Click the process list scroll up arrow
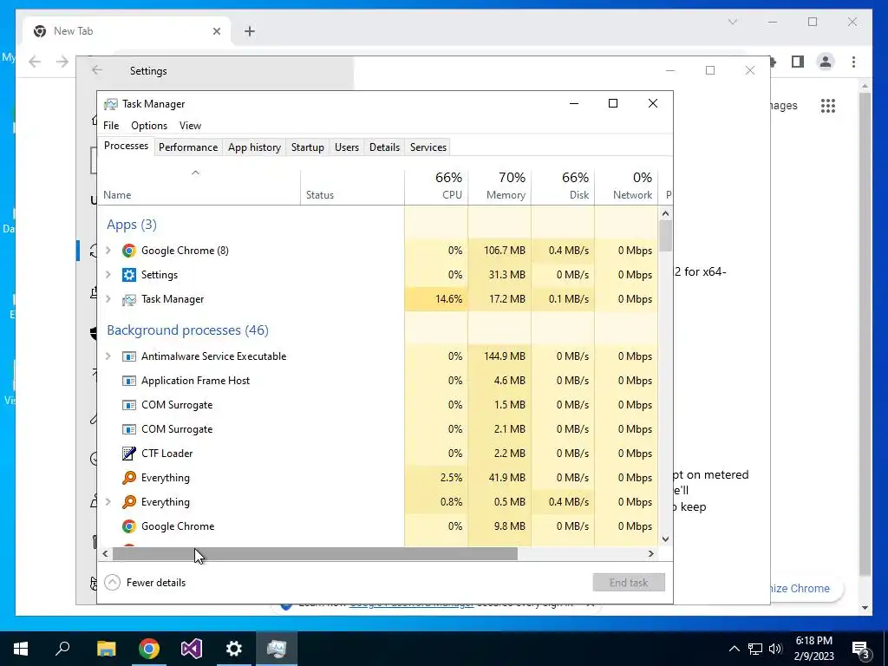The height and width of the screenshot is (666, 888). coord(665,213)
